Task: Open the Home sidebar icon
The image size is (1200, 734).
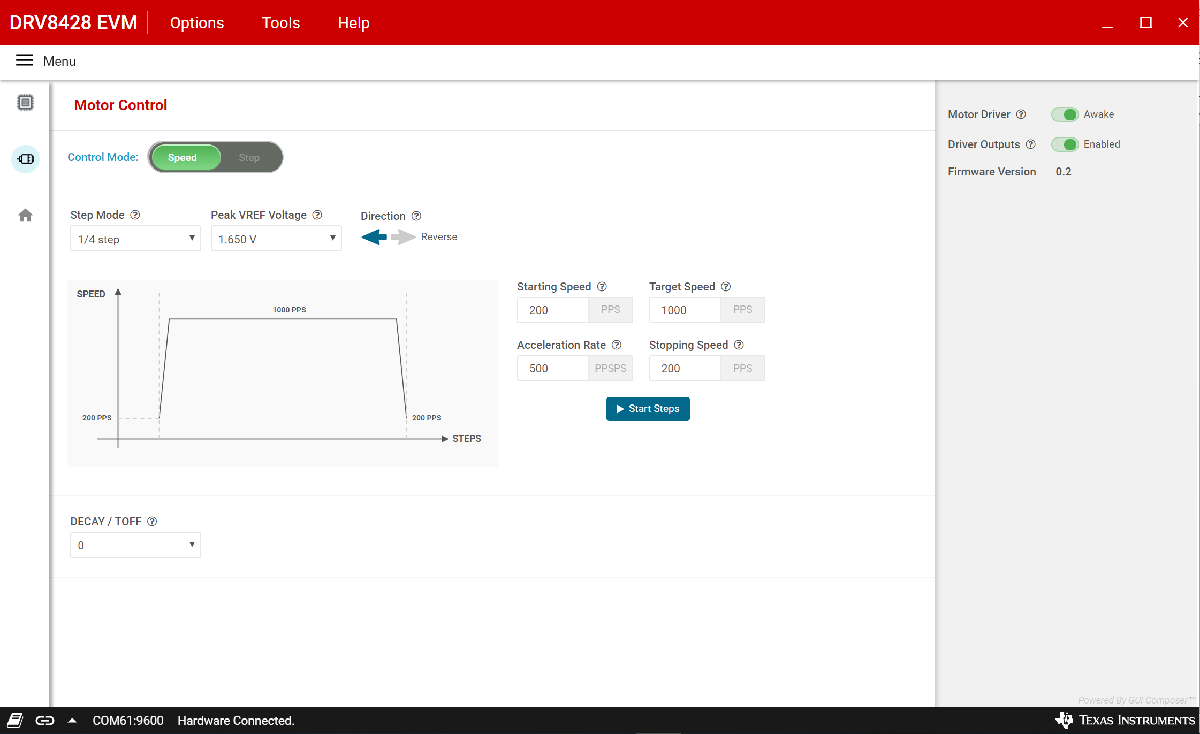Action: tap(25, 215)
